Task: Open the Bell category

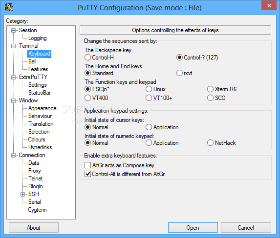Action: tap(32, 61)
